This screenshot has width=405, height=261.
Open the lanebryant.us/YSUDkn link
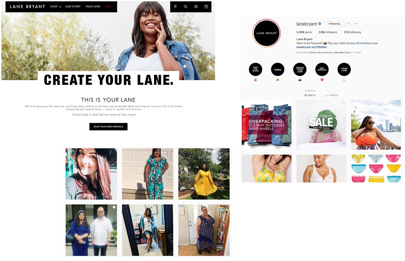pyautogui.click(x=312, y=47)
